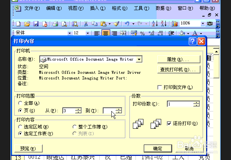231x160 pixels.
Task: Click the Fill Color paint bucket
Action: (x=182, y=33)
